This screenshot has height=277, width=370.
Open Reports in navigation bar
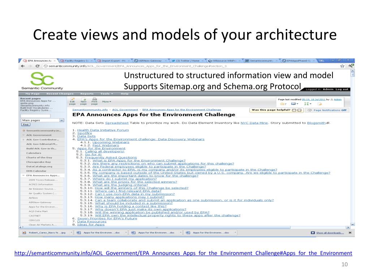87,94
